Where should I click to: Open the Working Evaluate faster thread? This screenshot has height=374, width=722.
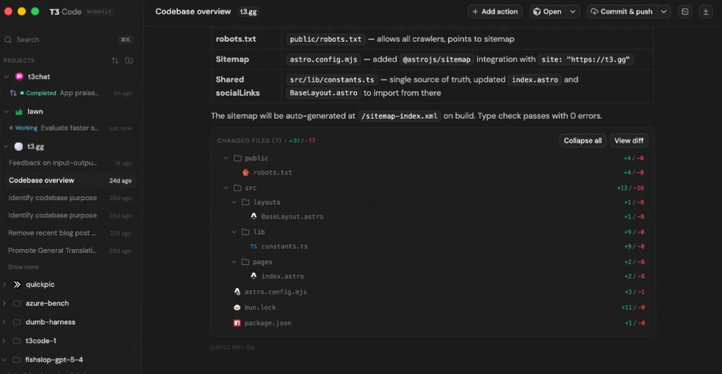70,128
